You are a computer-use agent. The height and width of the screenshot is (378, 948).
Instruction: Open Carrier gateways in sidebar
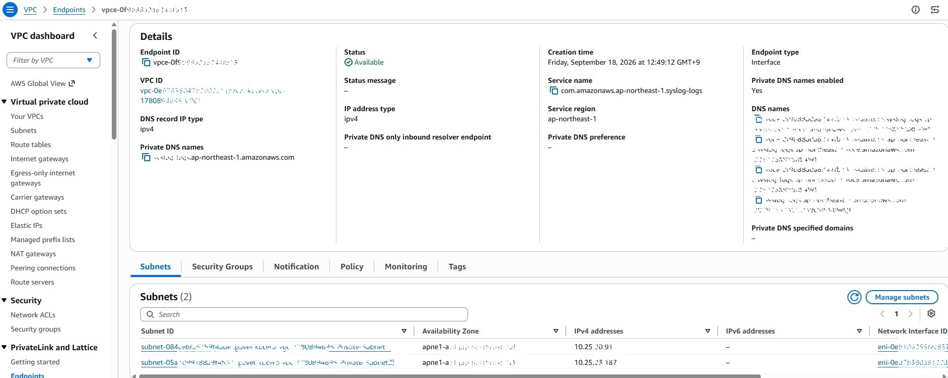click(x=37, y=197)
